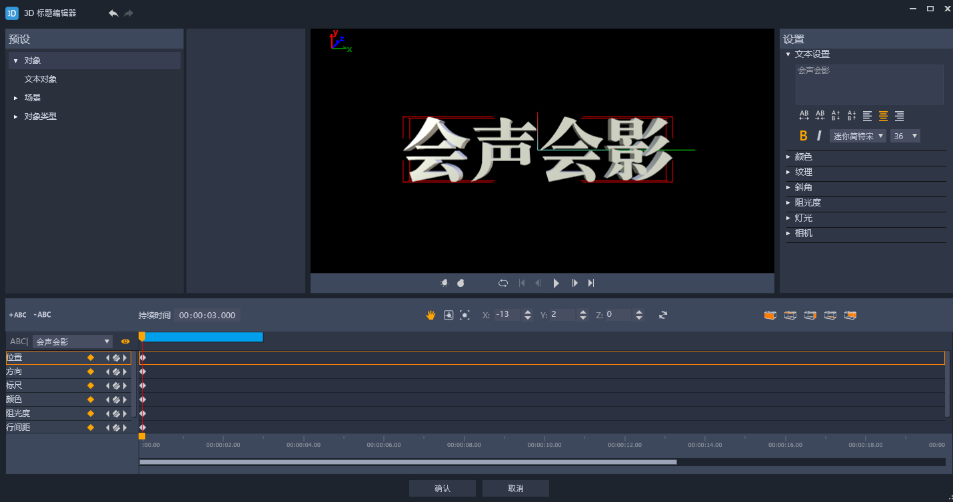Increase line spacing icon
The width and height of the screenshot is (953, 502).
coord(836,116)
